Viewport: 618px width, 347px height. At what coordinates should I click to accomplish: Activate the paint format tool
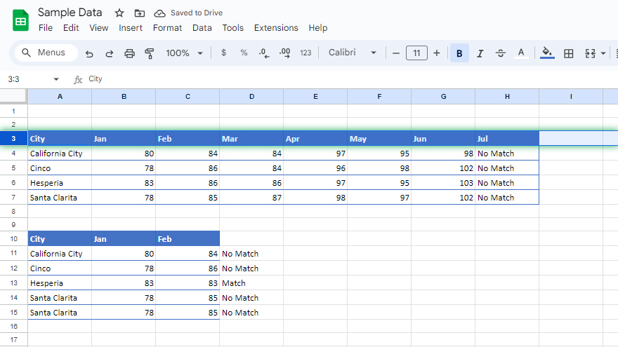click(150, 53)
